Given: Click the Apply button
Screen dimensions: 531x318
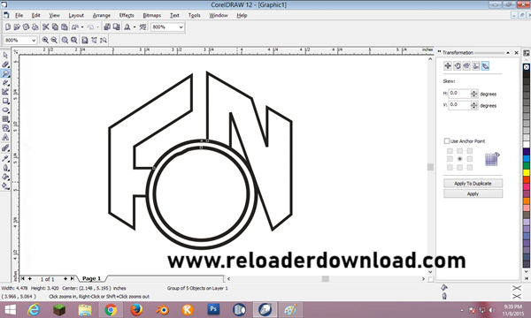Looking at the screenshot, I should (x=473, y=193).
